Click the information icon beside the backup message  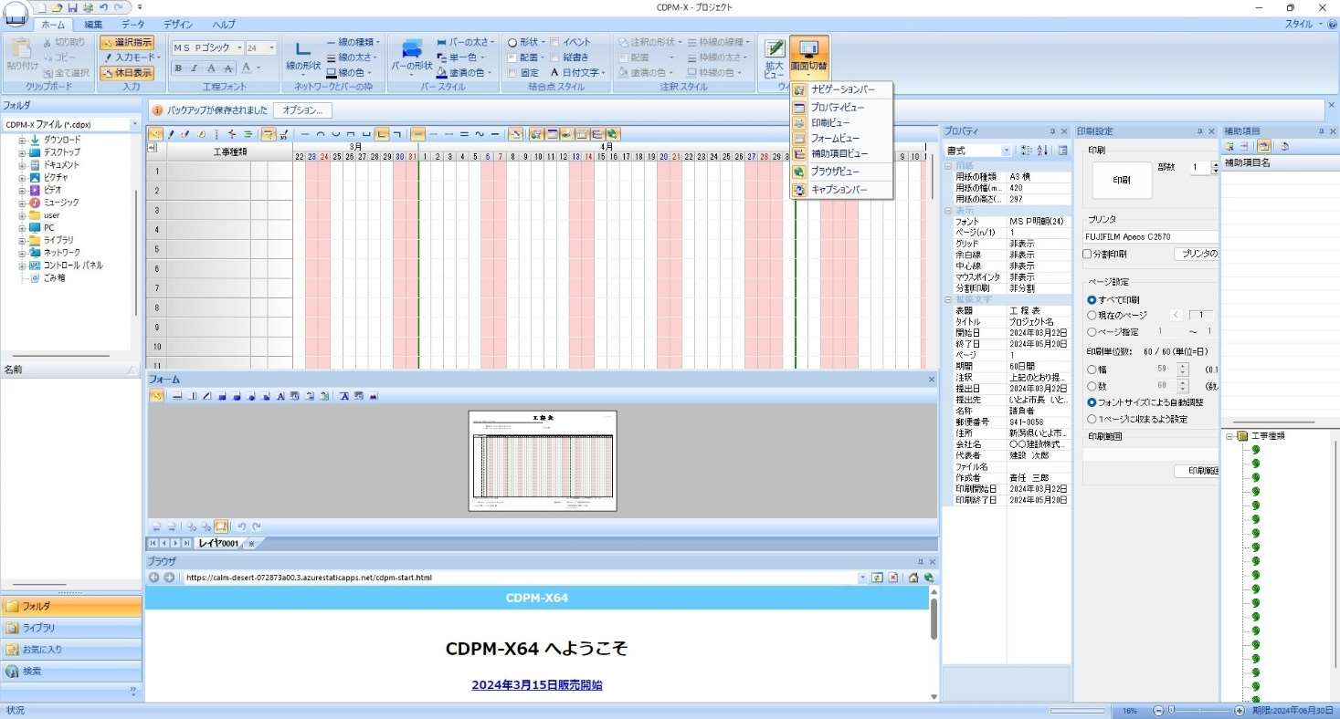pos(157,110)
